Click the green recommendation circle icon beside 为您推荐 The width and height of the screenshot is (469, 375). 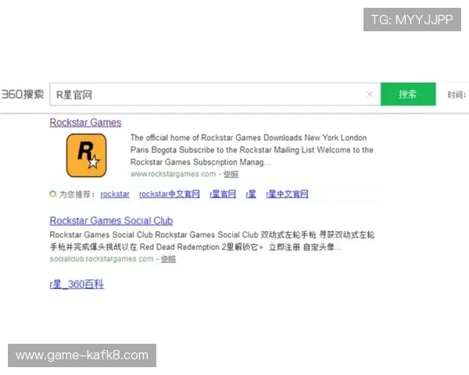pyautogui.click(x=53, y=194)
